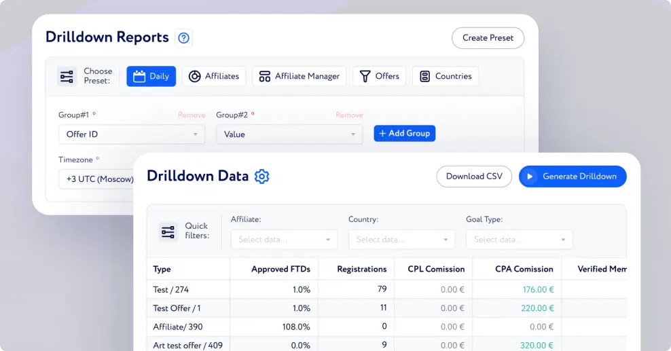
Task: Remove Group#1 via Remove link
Action: click(x=192, y=115)
